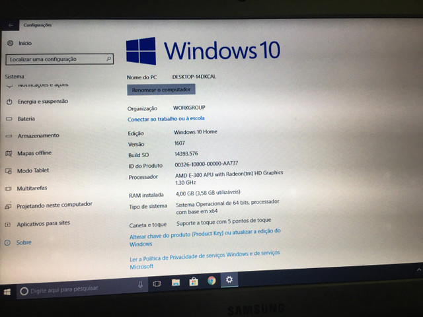The image size is (423, 317).
Task: Click the AMD E-300 APU processor text
Action: point(229,178)
